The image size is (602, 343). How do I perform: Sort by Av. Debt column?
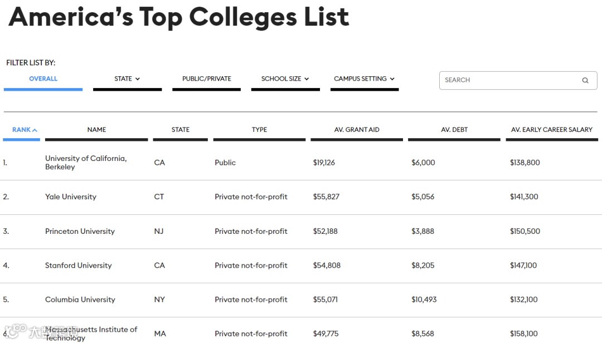click(x=454, y=130)
